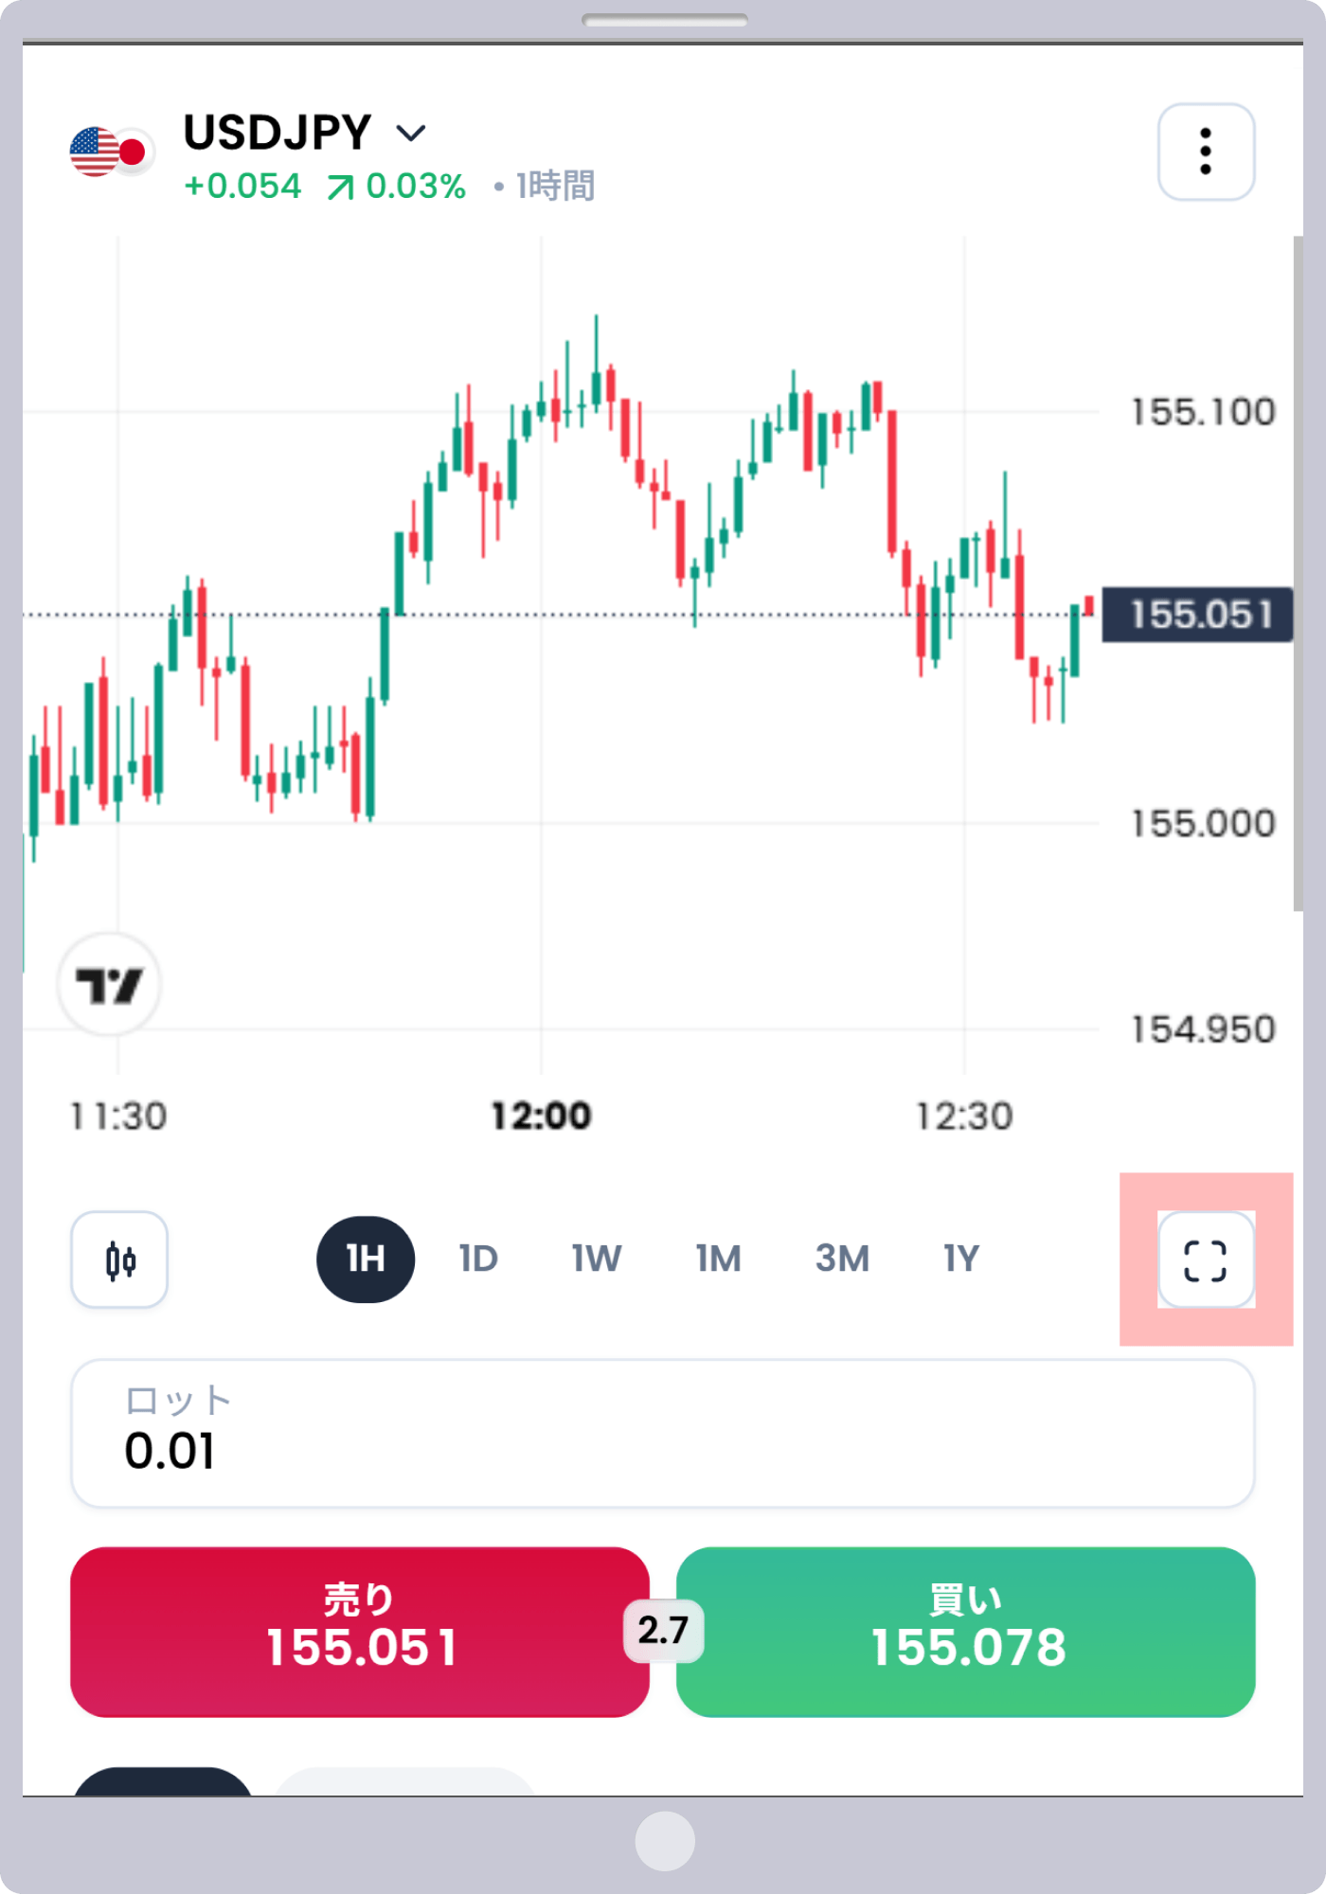Click the 155.051 current price label
This screenshot has height=1894, width=1326.
[1197, 615]
